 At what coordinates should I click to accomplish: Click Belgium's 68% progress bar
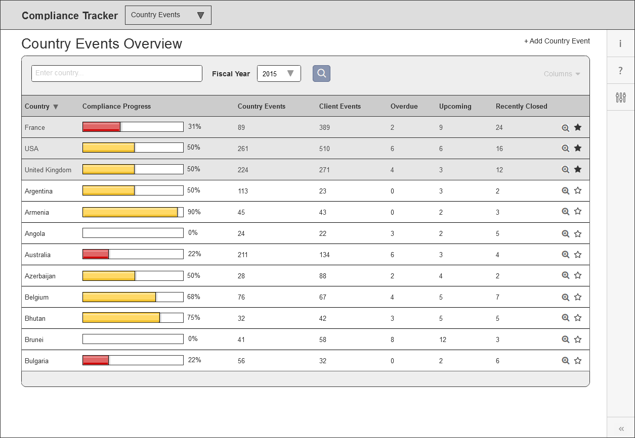click(133, 297)
